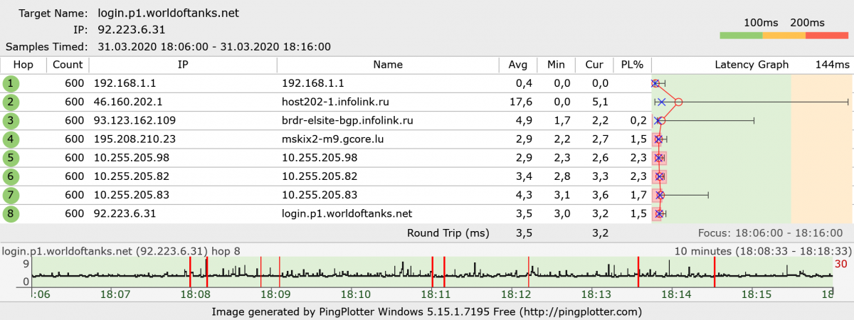This screenshot has width=854, height=320.
Task: Select the hop 6 green circle icon
Action: [x=11, y=176]
